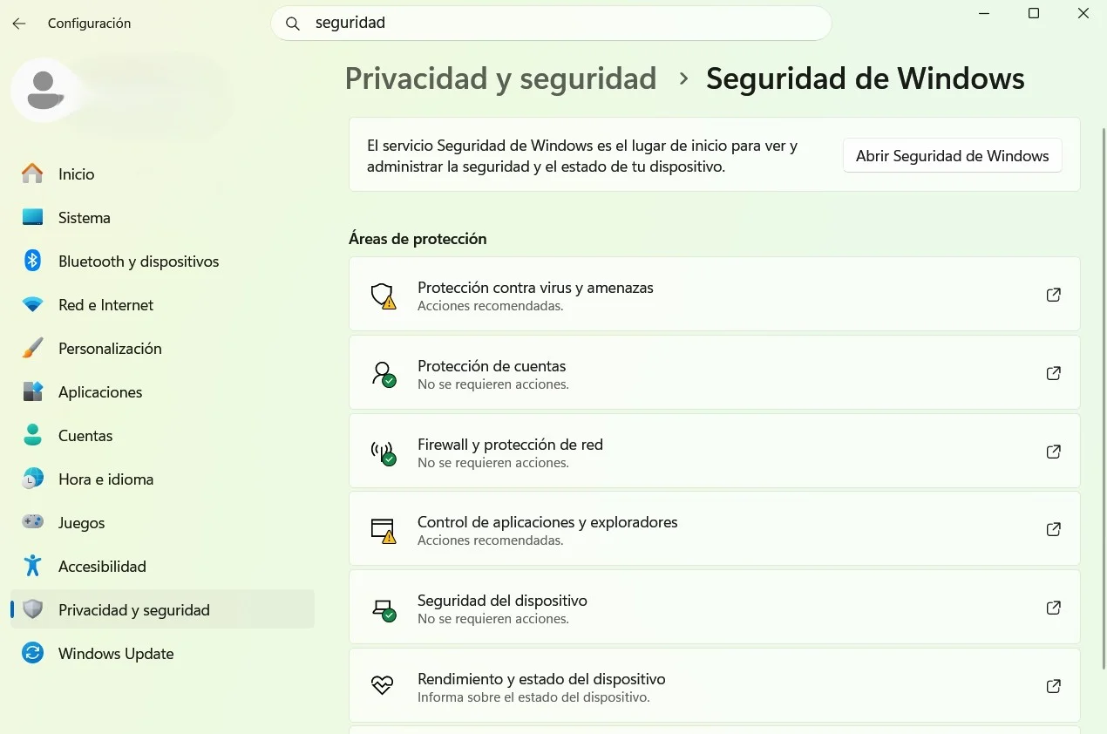The width and height of the screenshot is (1107, 734).
Task: Go back to Privacidad y seguridad breadcrumb
Action: coord(500,78)
